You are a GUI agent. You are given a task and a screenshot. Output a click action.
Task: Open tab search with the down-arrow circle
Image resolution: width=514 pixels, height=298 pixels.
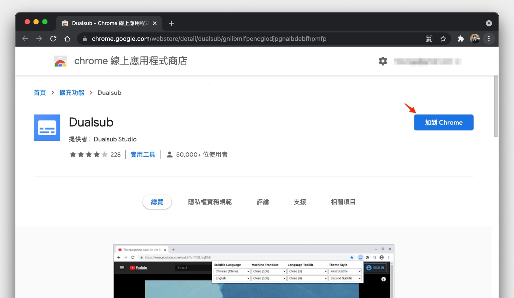click(489, 23)
